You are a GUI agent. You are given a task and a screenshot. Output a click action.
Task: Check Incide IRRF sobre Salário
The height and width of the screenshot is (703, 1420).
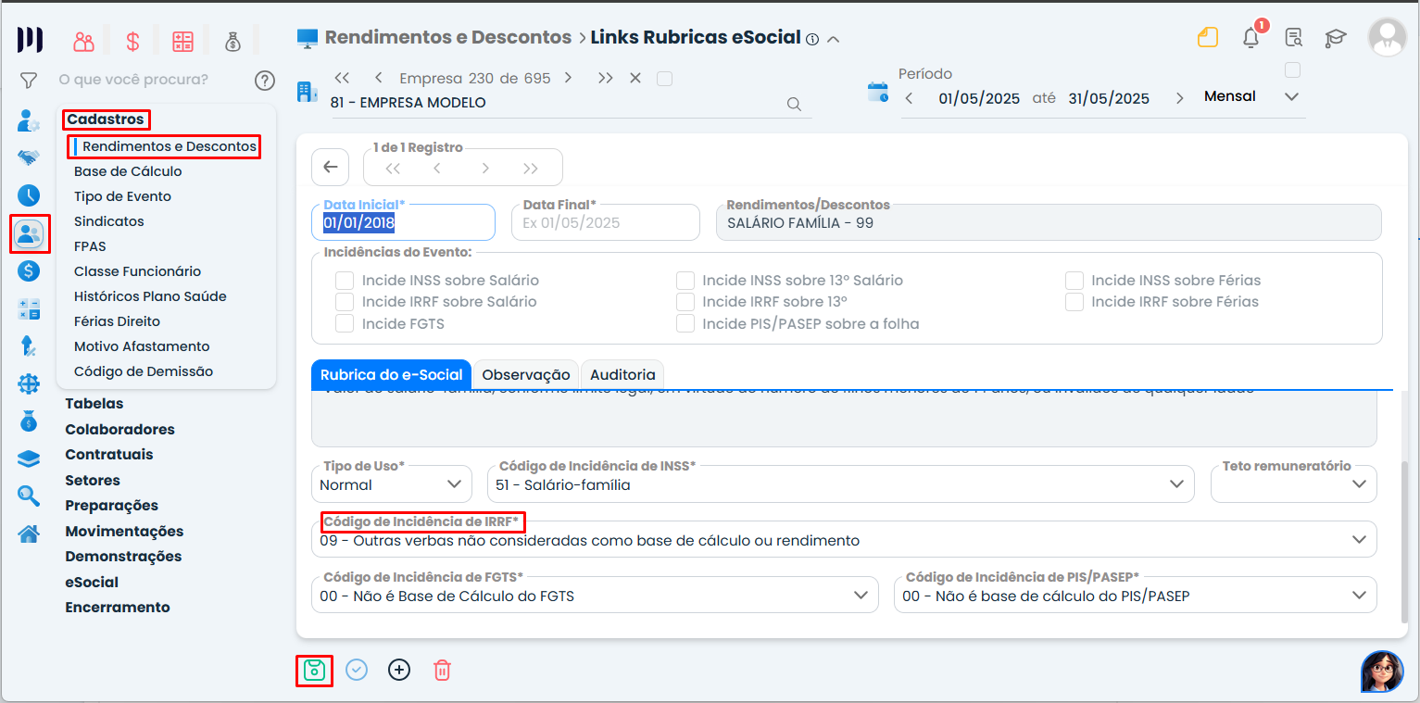[345, 301]
